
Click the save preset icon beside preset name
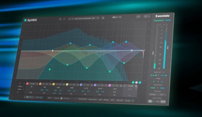(103, 18)
